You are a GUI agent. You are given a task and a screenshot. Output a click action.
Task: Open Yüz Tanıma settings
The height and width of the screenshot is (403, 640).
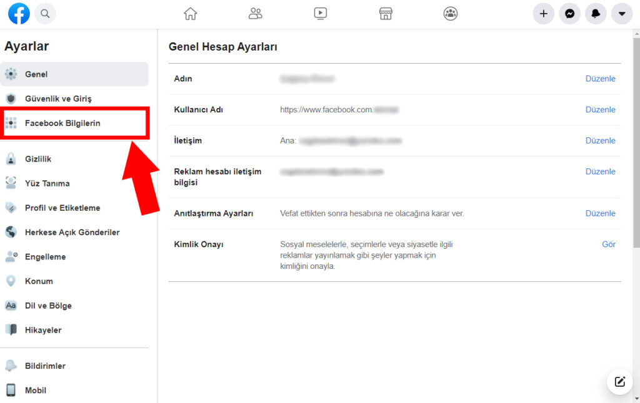[74, 183]
